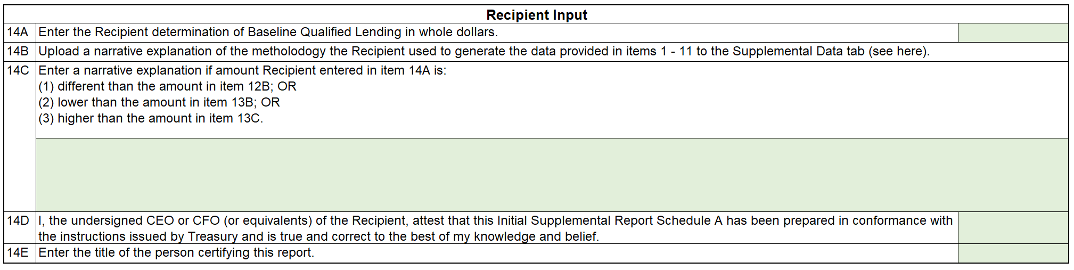
Task: Click the '(2) lower than the amount' line
Action: (x=159, y=103)
